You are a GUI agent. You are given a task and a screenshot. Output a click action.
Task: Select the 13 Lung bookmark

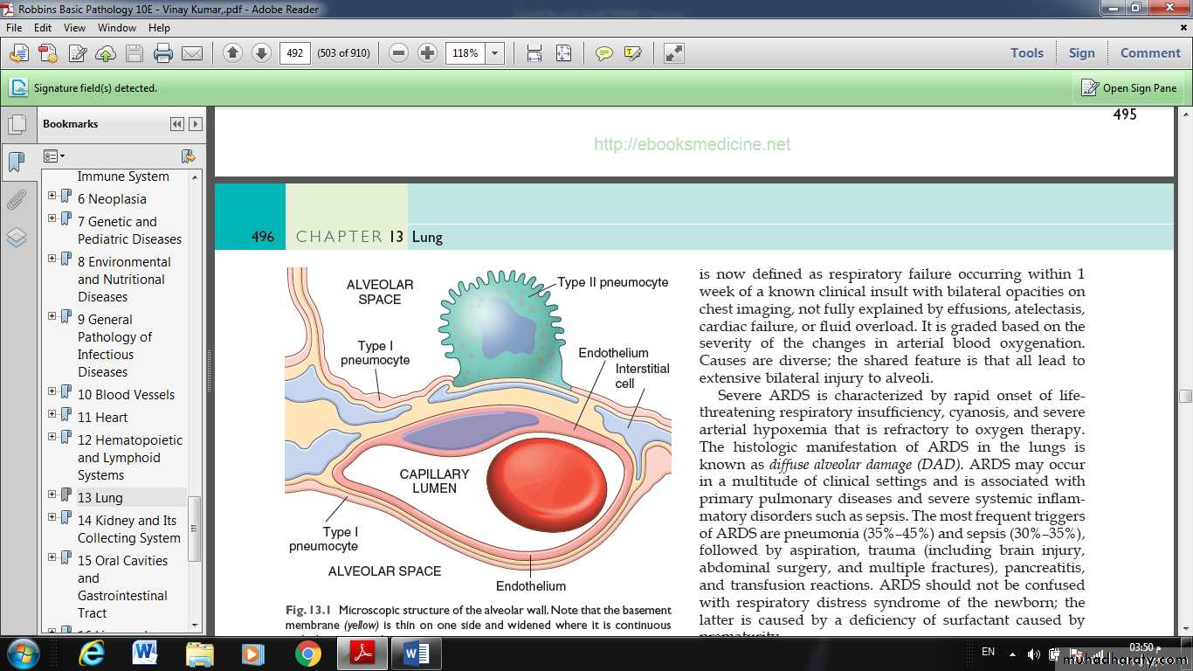click(100, 498)
